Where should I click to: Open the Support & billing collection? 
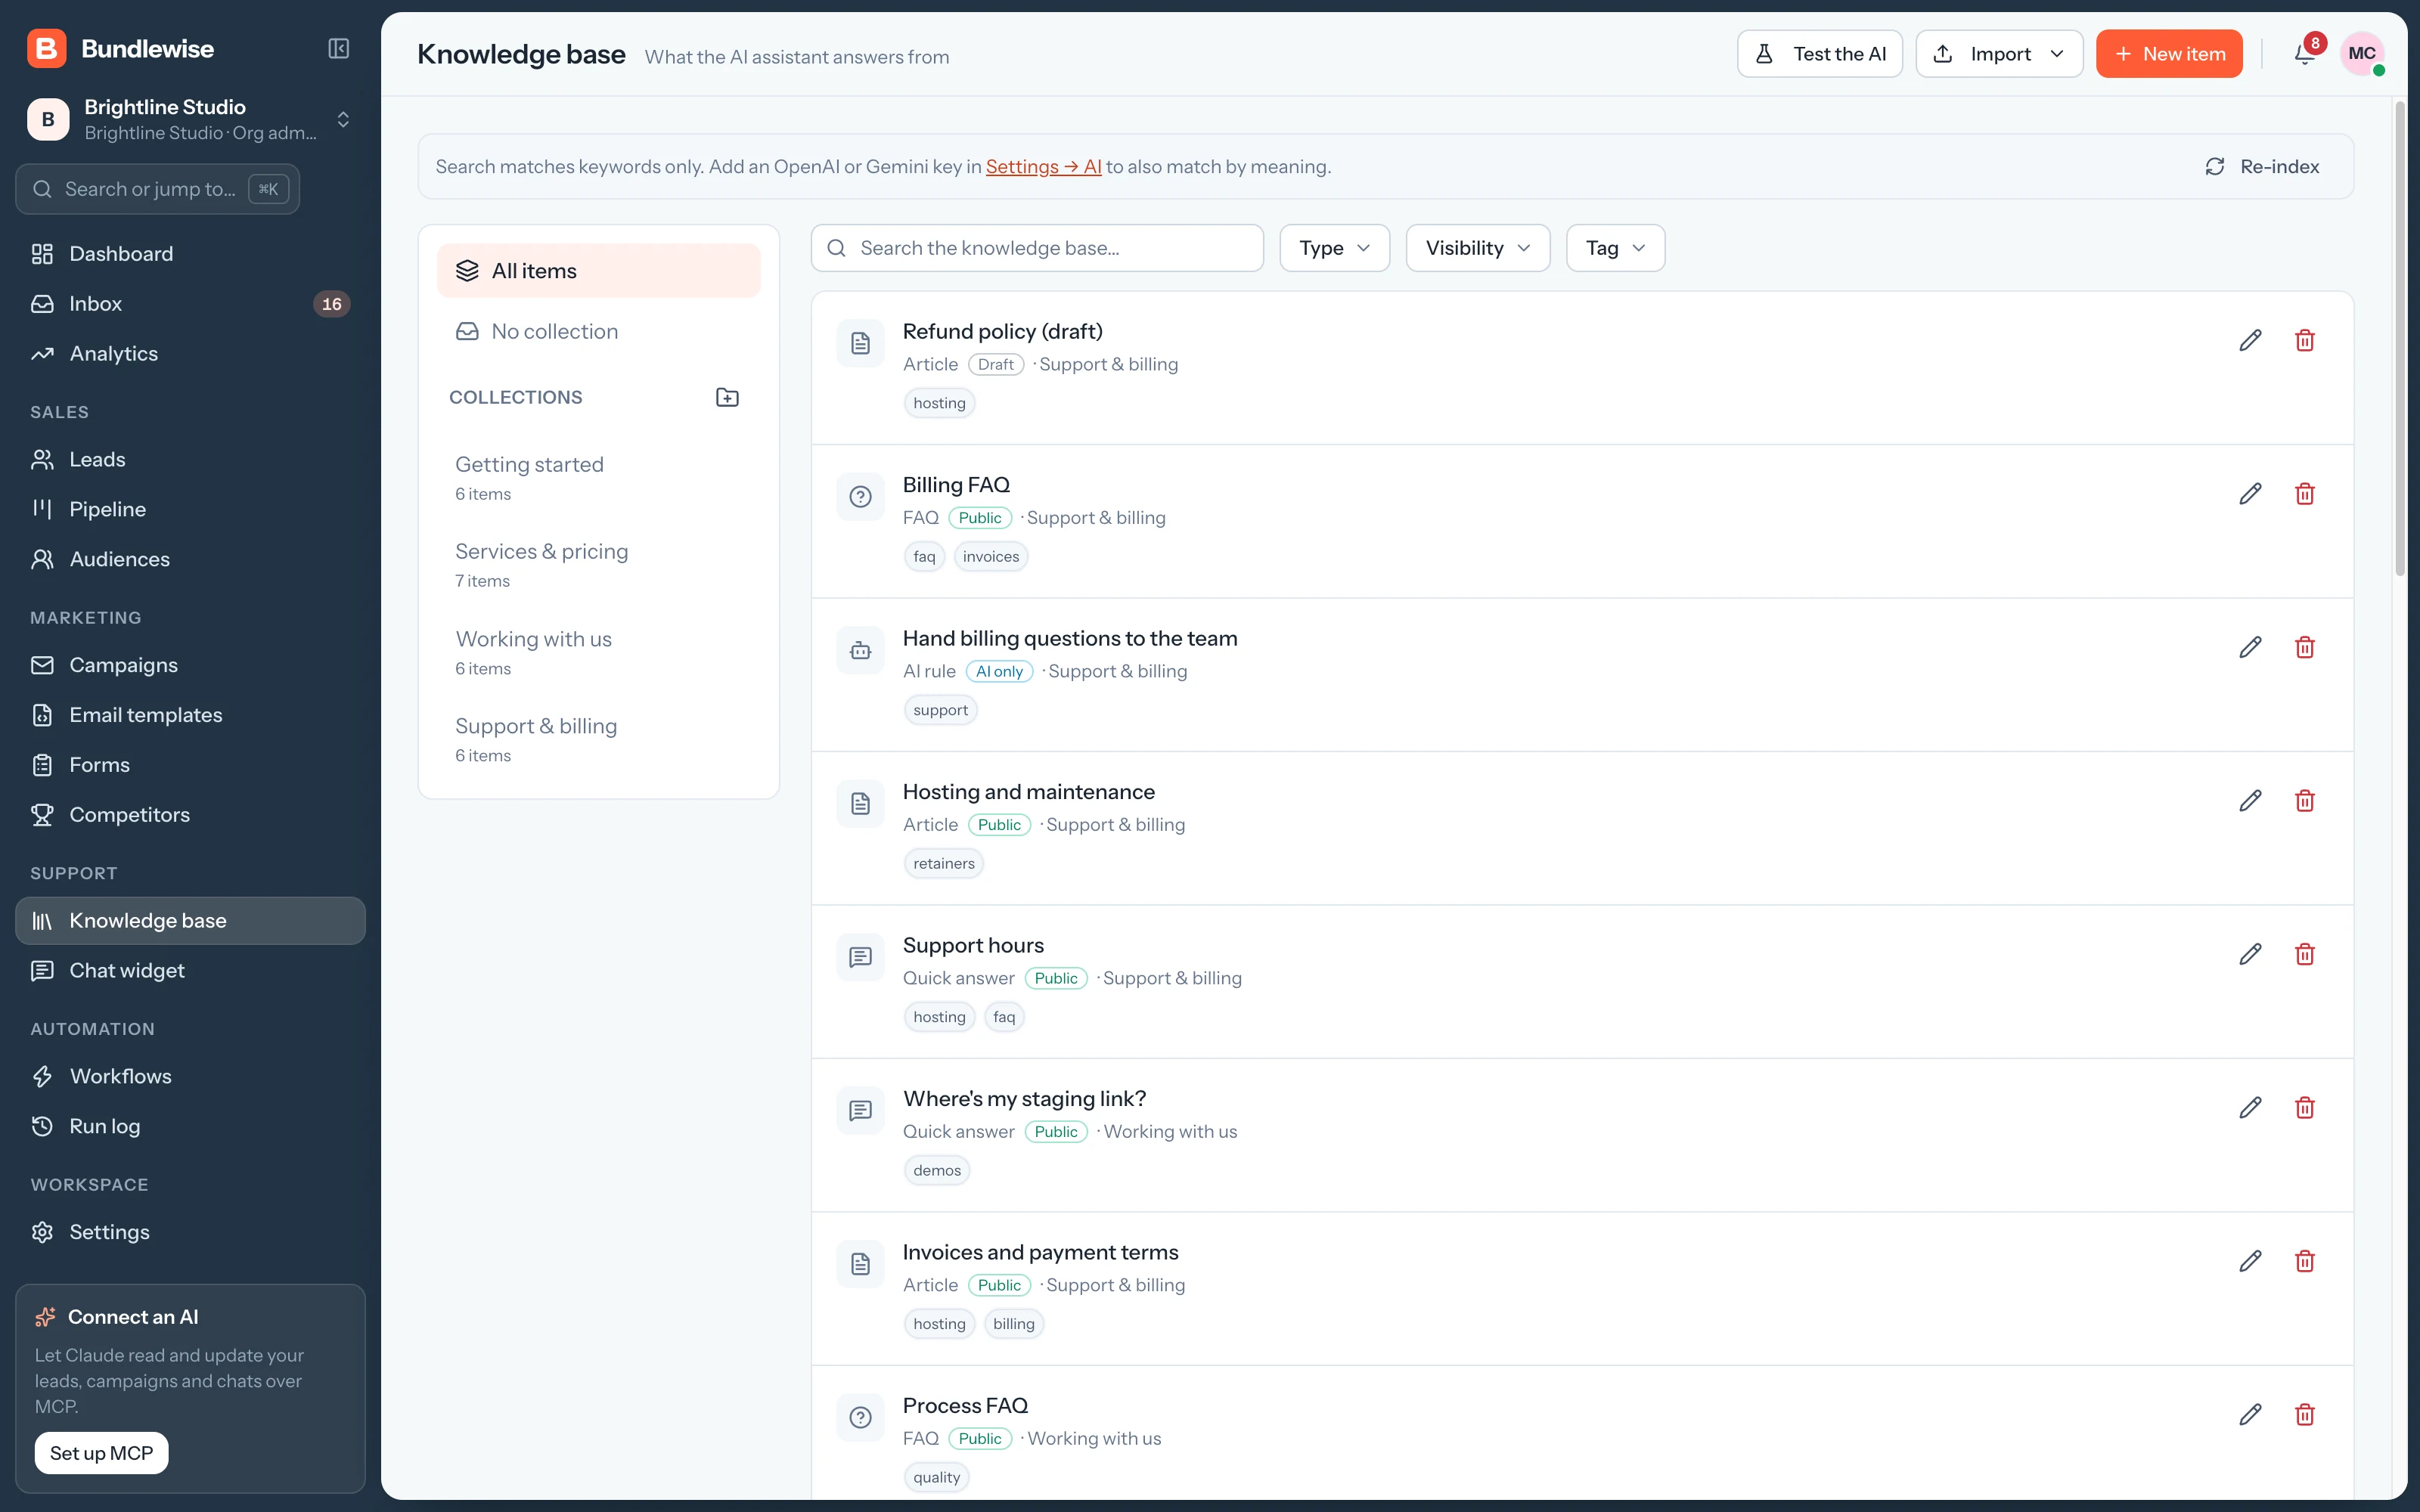point(598,740)
